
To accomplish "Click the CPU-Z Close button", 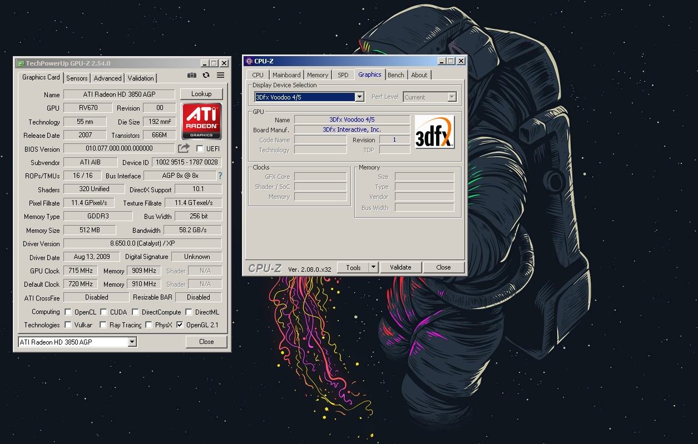I will 443,267.
